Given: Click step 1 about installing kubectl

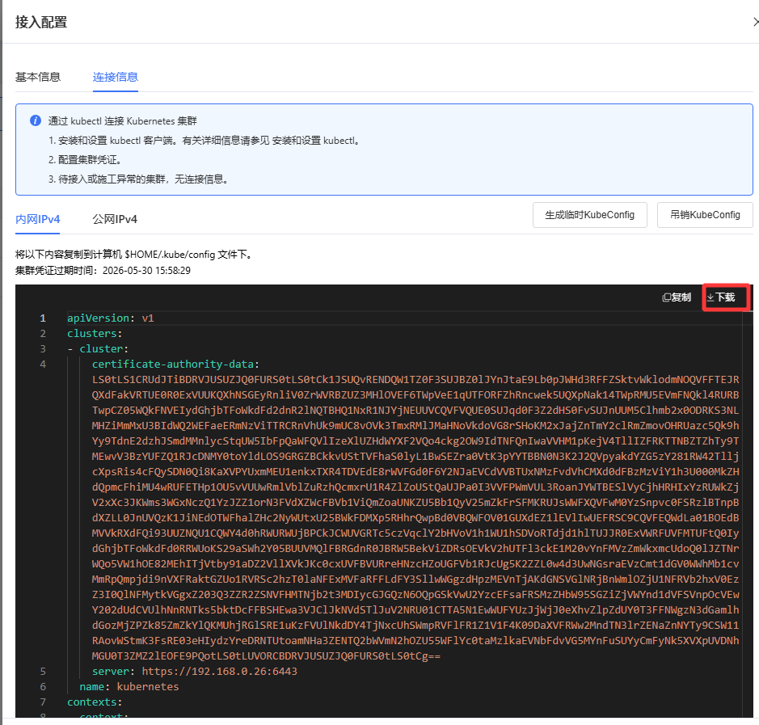Looking at the screenshot, I should click(x=204, y=141).
